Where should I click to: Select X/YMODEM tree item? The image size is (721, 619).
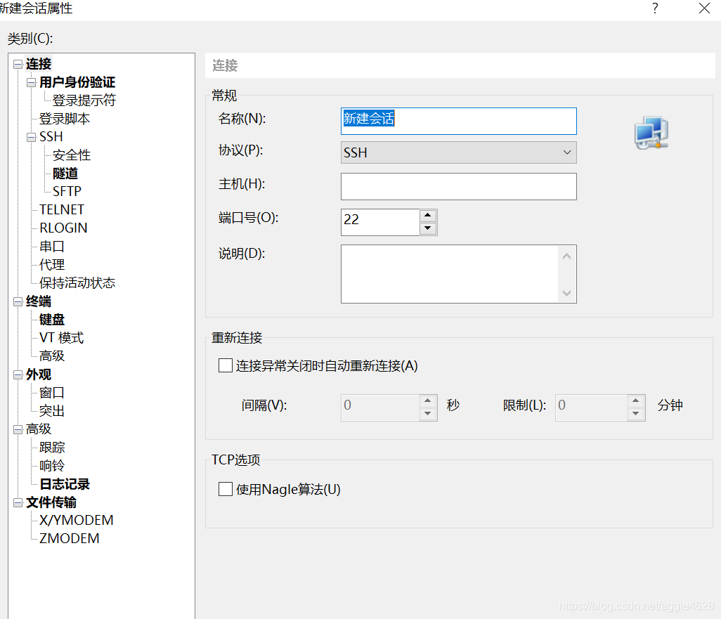coord(76,520)
